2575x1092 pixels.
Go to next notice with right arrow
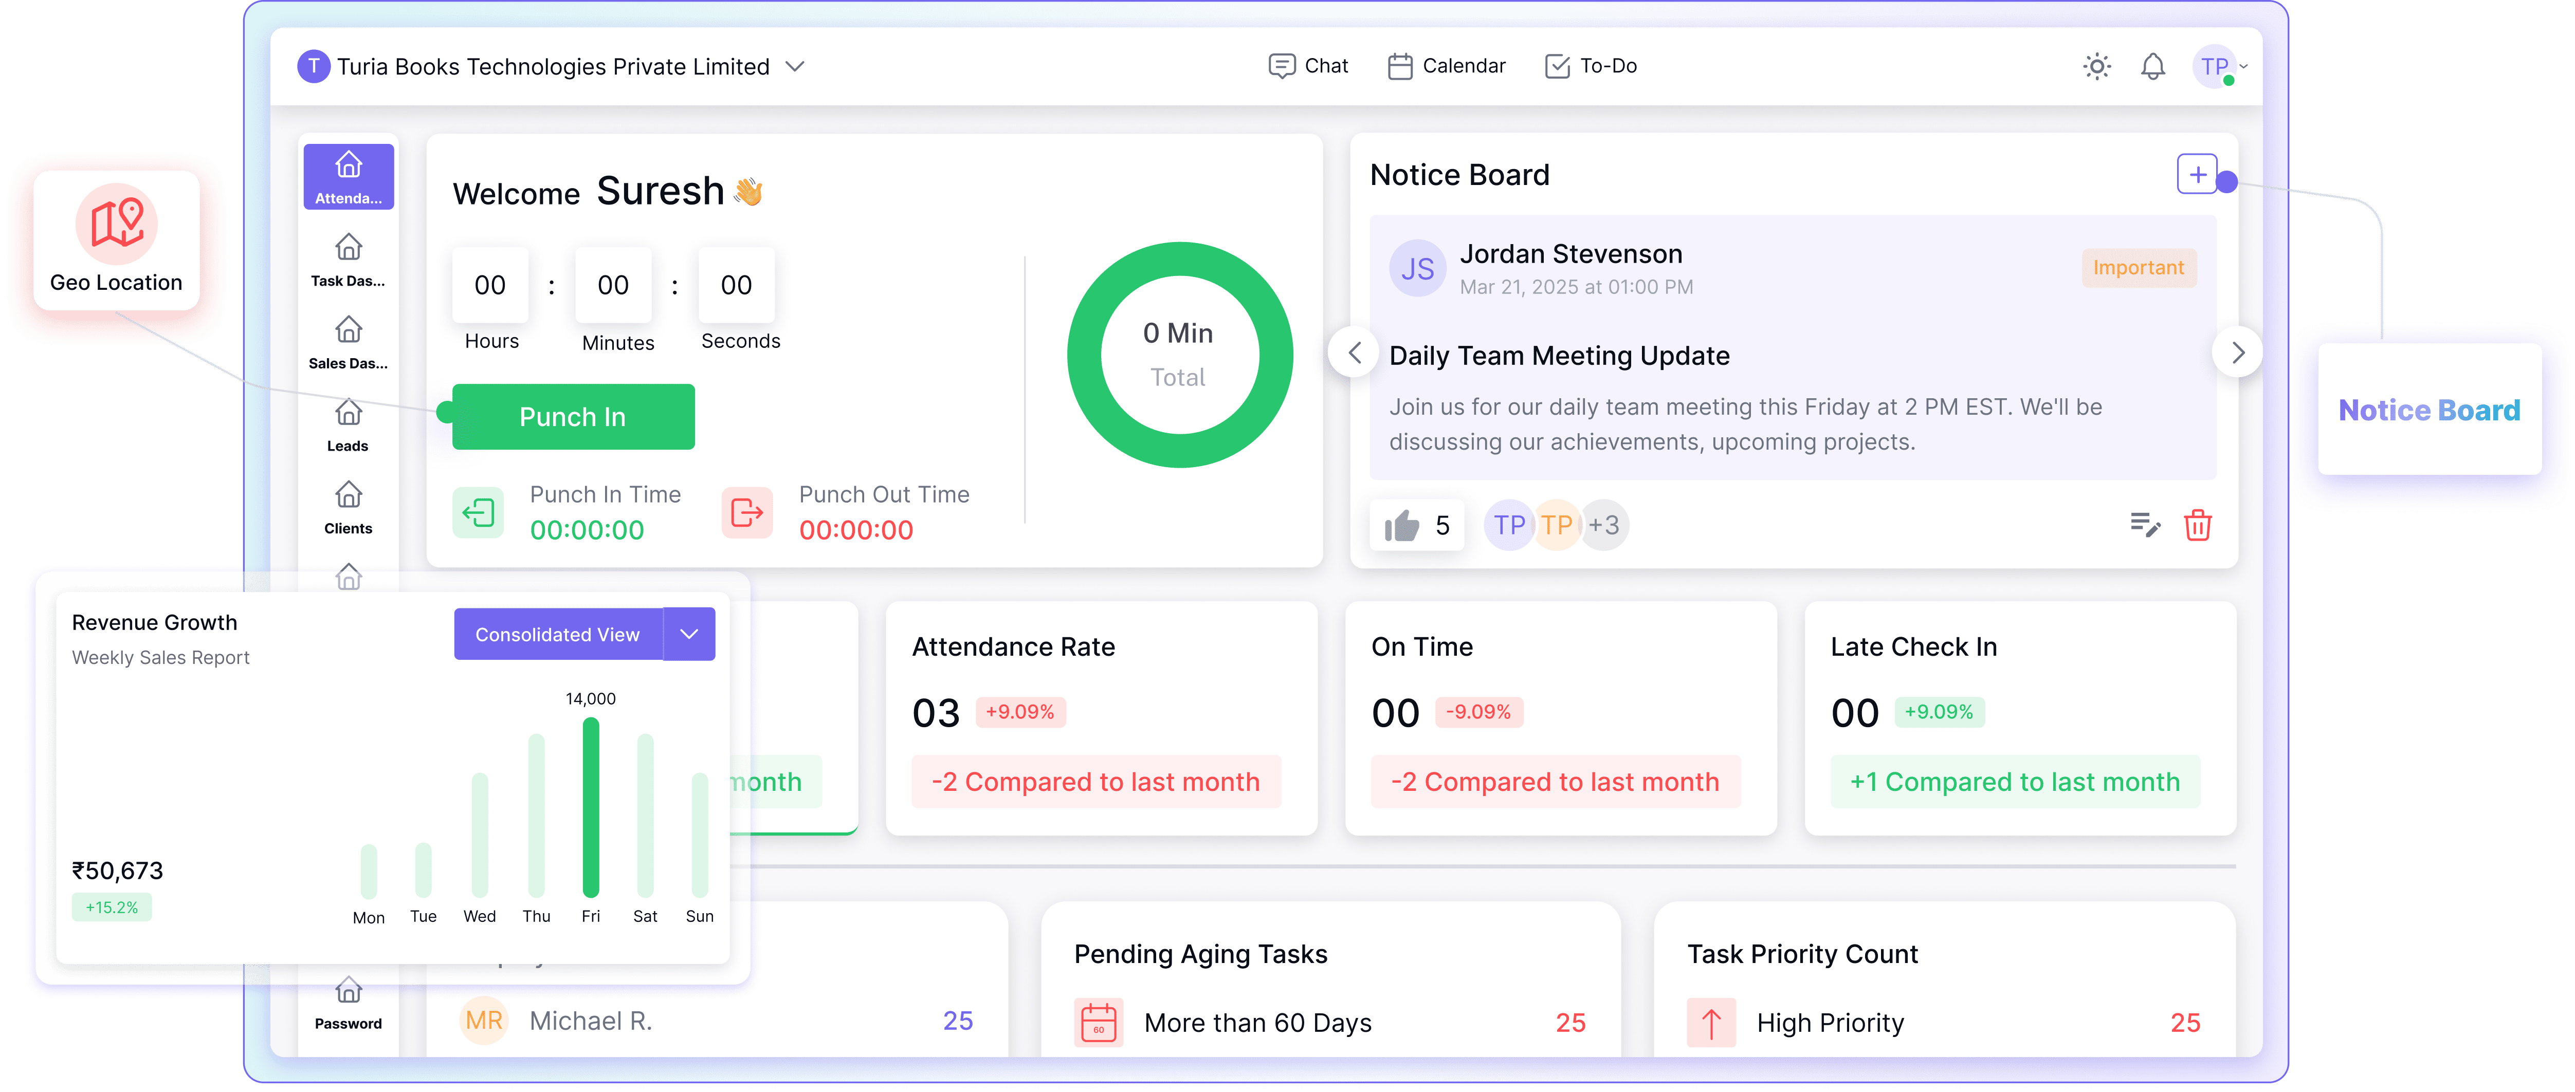[x=2237, y=353]
